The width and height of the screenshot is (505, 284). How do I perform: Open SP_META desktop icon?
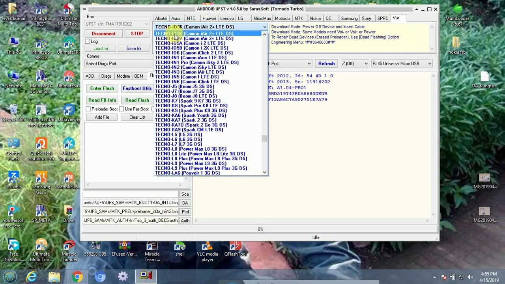coord(41,214)
